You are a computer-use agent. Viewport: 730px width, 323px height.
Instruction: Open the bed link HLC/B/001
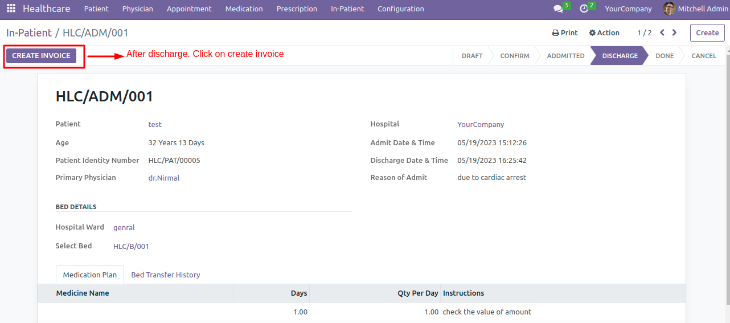point(131,246)
